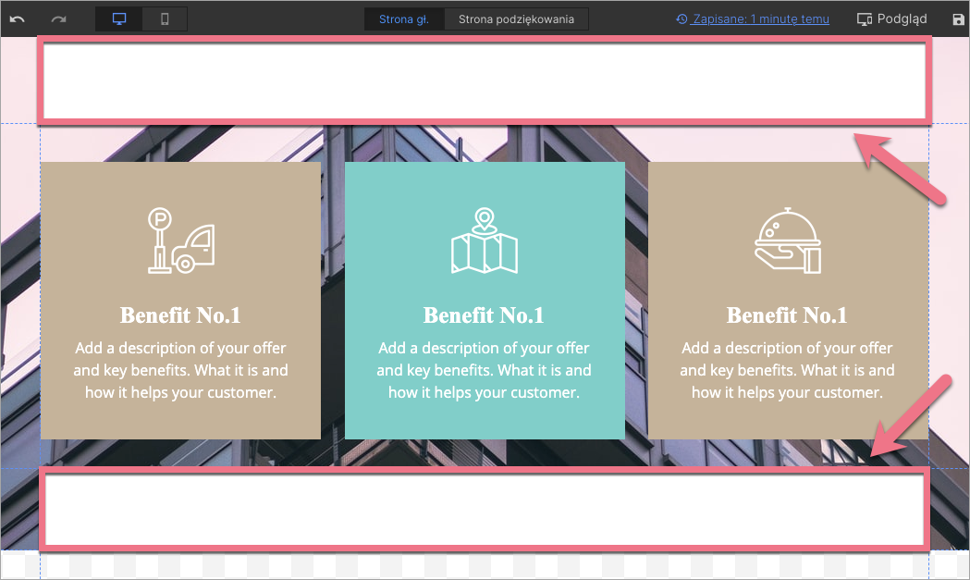Select the description text in left beige box
Viewport: 970px width, 580px height.
[x=180, y=370]
